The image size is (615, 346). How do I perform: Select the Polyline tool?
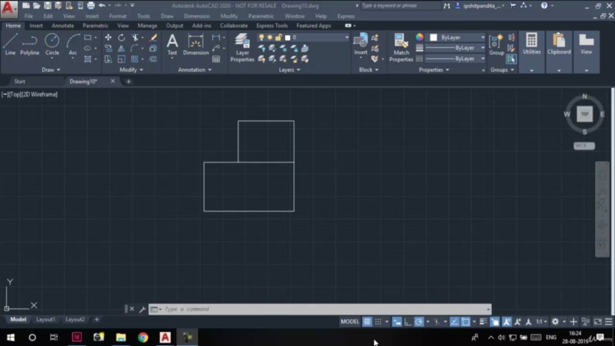pyautogui.click(x=30, y=44)
